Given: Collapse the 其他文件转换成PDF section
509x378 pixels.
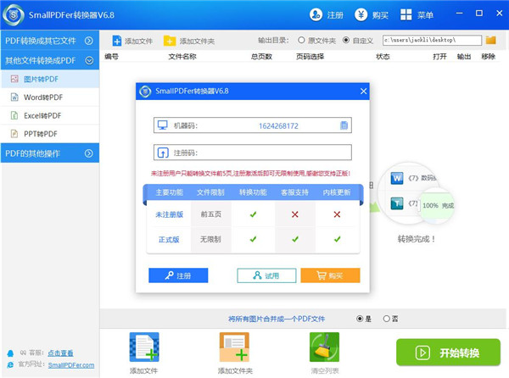Looking at the screenshot, I should pos(89,61).
